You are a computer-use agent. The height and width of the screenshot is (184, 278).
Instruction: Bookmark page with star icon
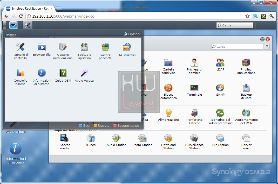(248, 16)
